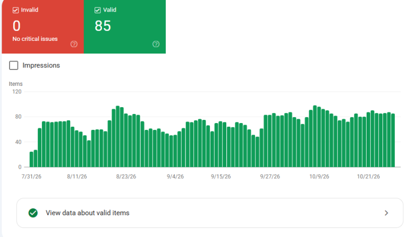Image resolution: width=408 pixels, height=237 pixels.
Task: Click the 8/23/26 axis date label
Action: click(x=126, y=177)
